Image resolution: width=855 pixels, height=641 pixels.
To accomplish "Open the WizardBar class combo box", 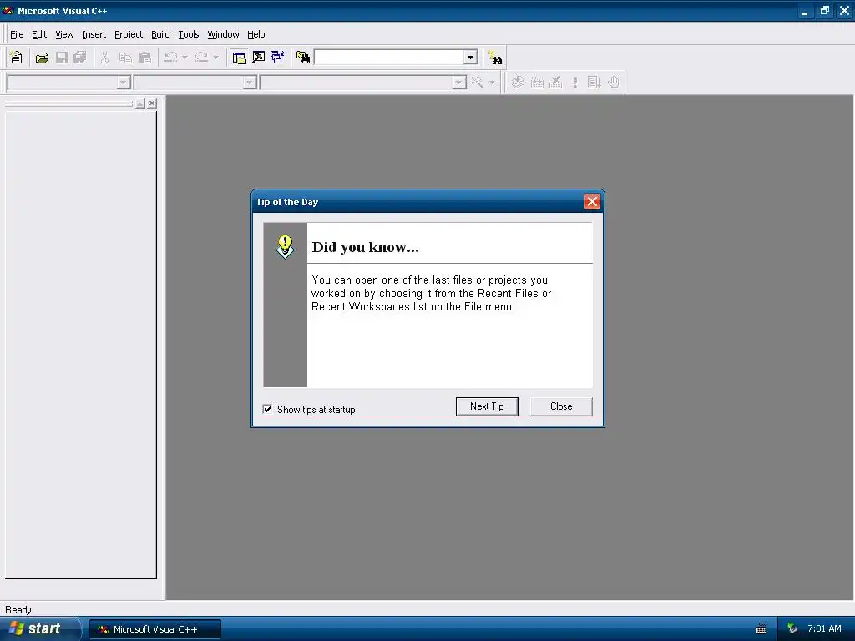I will coord(68,83).
